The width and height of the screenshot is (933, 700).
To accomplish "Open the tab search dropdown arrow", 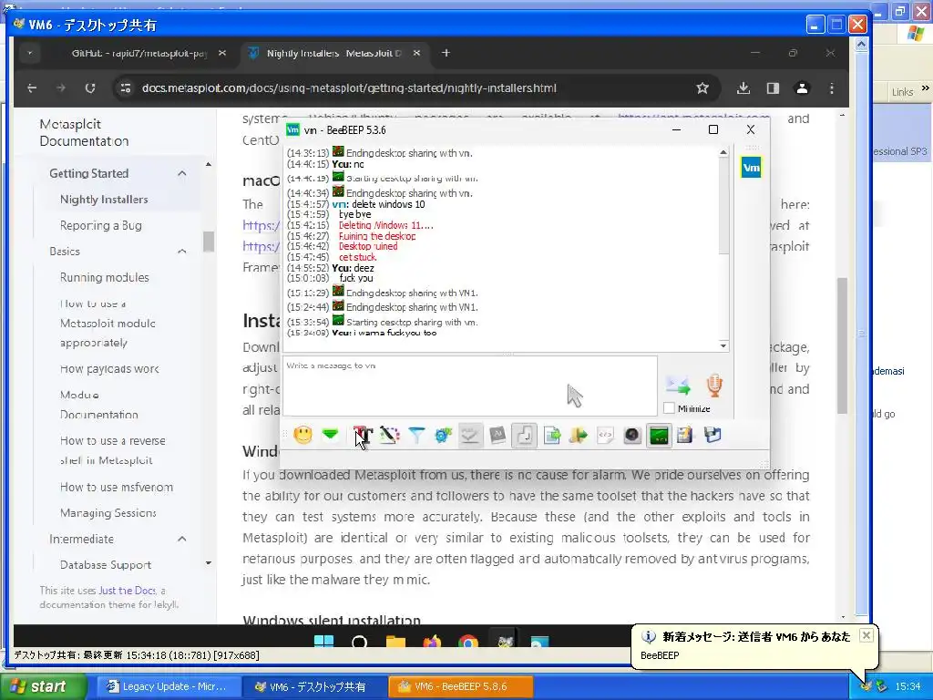I will pos(29,53).
